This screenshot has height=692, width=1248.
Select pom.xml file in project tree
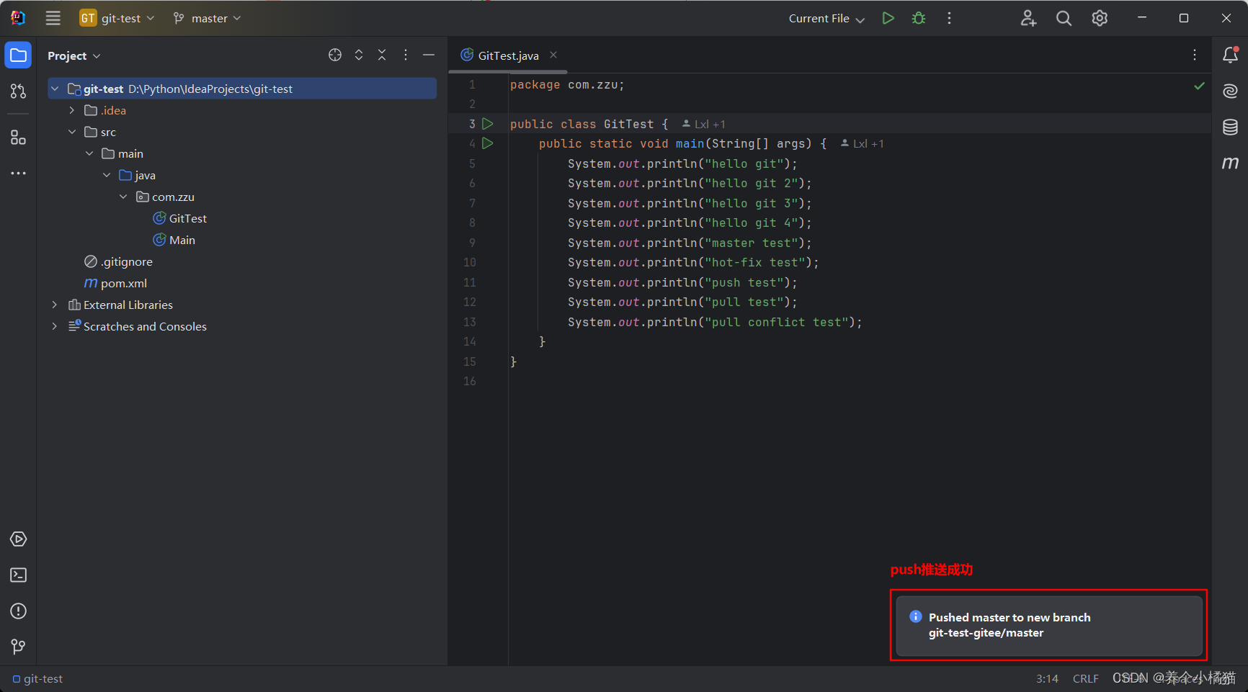point(116,283)
